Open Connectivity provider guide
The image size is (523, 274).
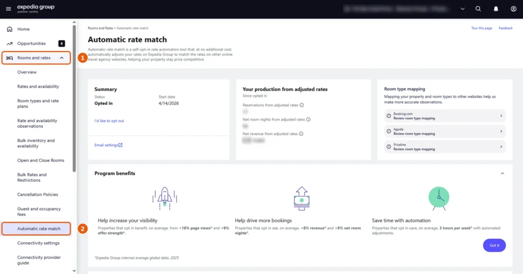(x=39, y=260)
